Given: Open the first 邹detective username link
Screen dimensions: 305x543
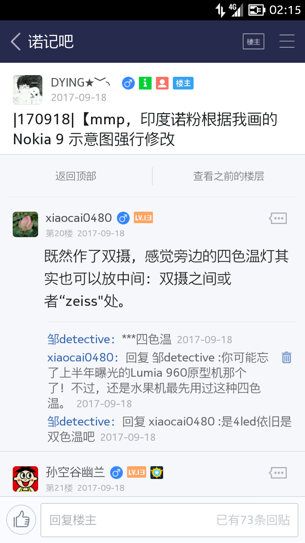Looking at the screenshot, I should pos(81,339).
